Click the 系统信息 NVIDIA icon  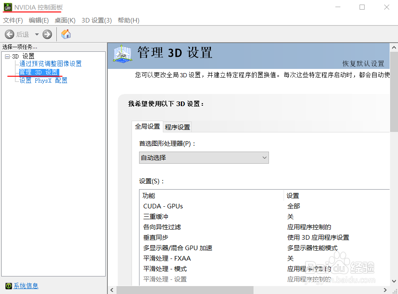pos(9,286)
